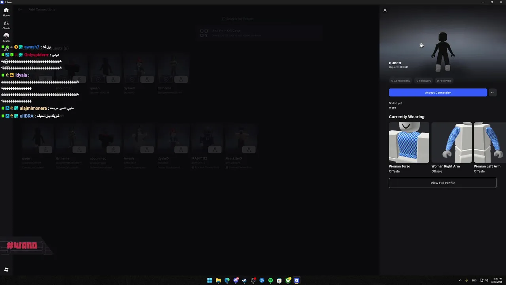Click the Offsale label under Woman Left Arm

[x=479, y=171]
